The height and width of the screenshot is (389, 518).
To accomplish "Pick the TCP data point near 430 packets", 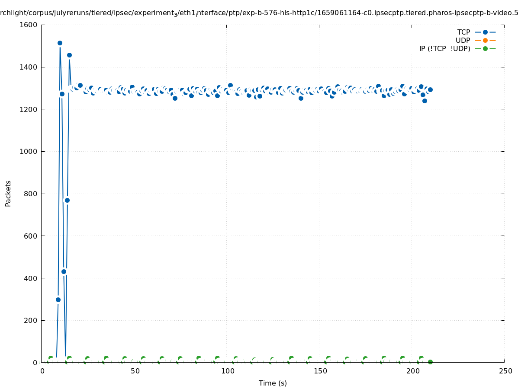I will 64,271.
